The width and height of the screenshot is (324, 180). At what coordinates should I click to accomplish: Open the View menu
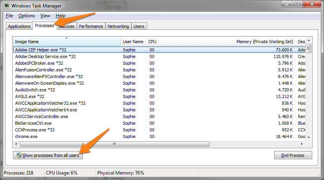(45, 16)
